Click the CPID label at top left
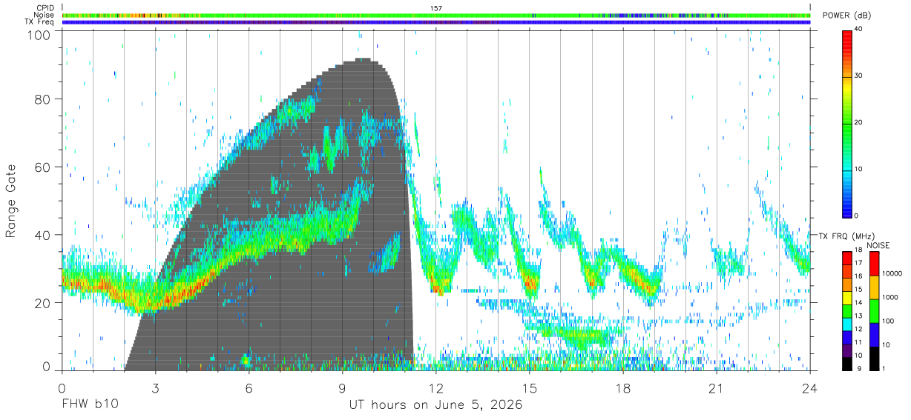Screen dimensions: 911x420 (45, 8)
